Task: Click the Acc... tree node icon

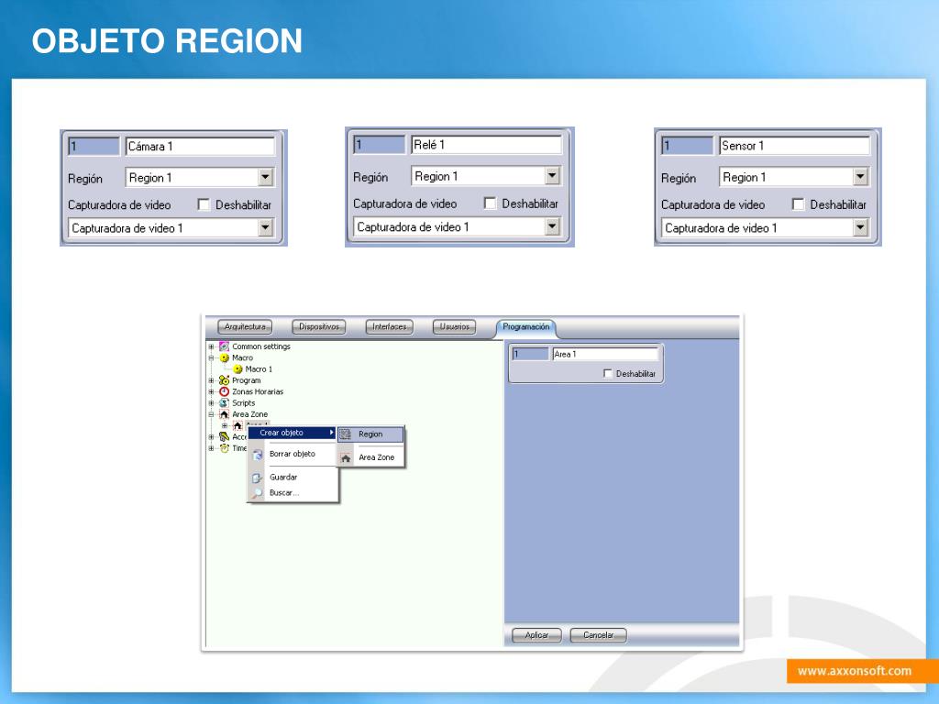Action: tap(224, 437)
